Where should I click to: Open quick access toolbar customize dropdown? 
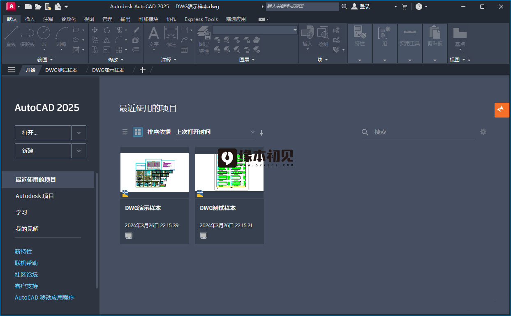click(67, 7)
